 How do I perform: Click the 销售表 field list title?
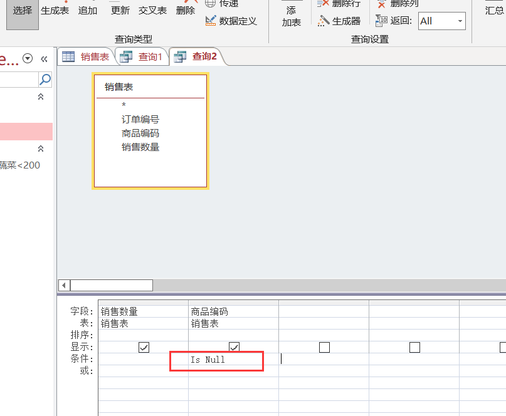point(119,86)
